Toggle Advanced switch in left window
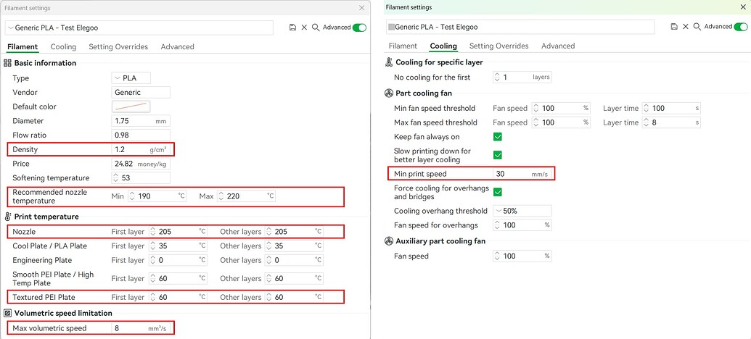Image resolution: width=751 pixels, height=339 pixels. tap(359, 28)
